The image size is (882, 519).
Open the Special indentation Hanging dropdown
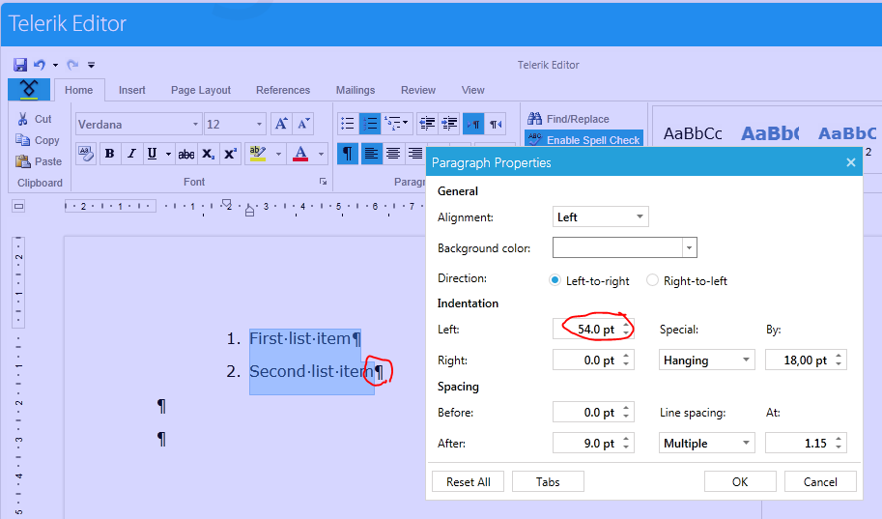pos(706,360)
